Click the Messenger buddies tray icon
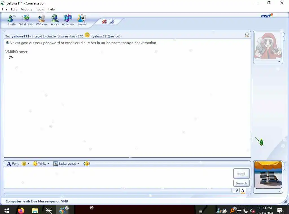 point(219,211)
